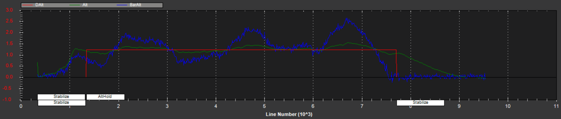Image resolution: width=561 pixels, height=119 pixels.
Task: Click the 0.0 tick on the Y axis
Action: (x=9, y=77)
